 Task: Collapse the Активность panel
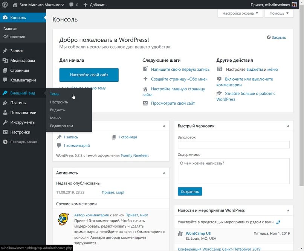click(x=164, y=173)
